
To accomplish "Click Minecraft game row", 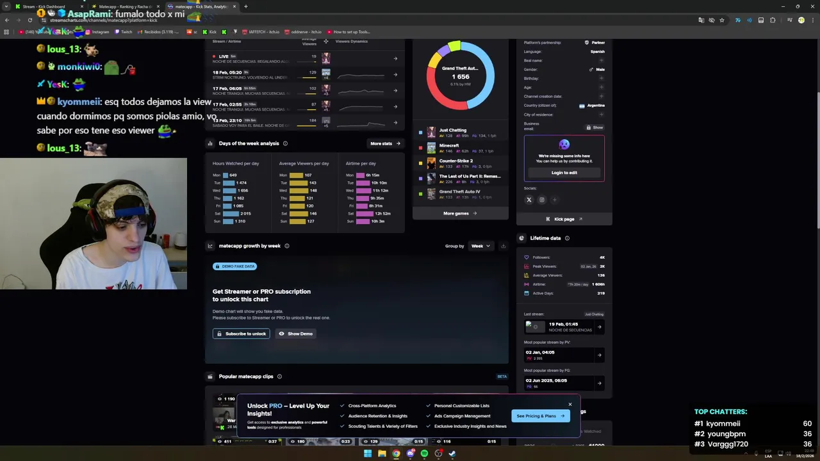I will pyautogui.click(x=460, y=148).
